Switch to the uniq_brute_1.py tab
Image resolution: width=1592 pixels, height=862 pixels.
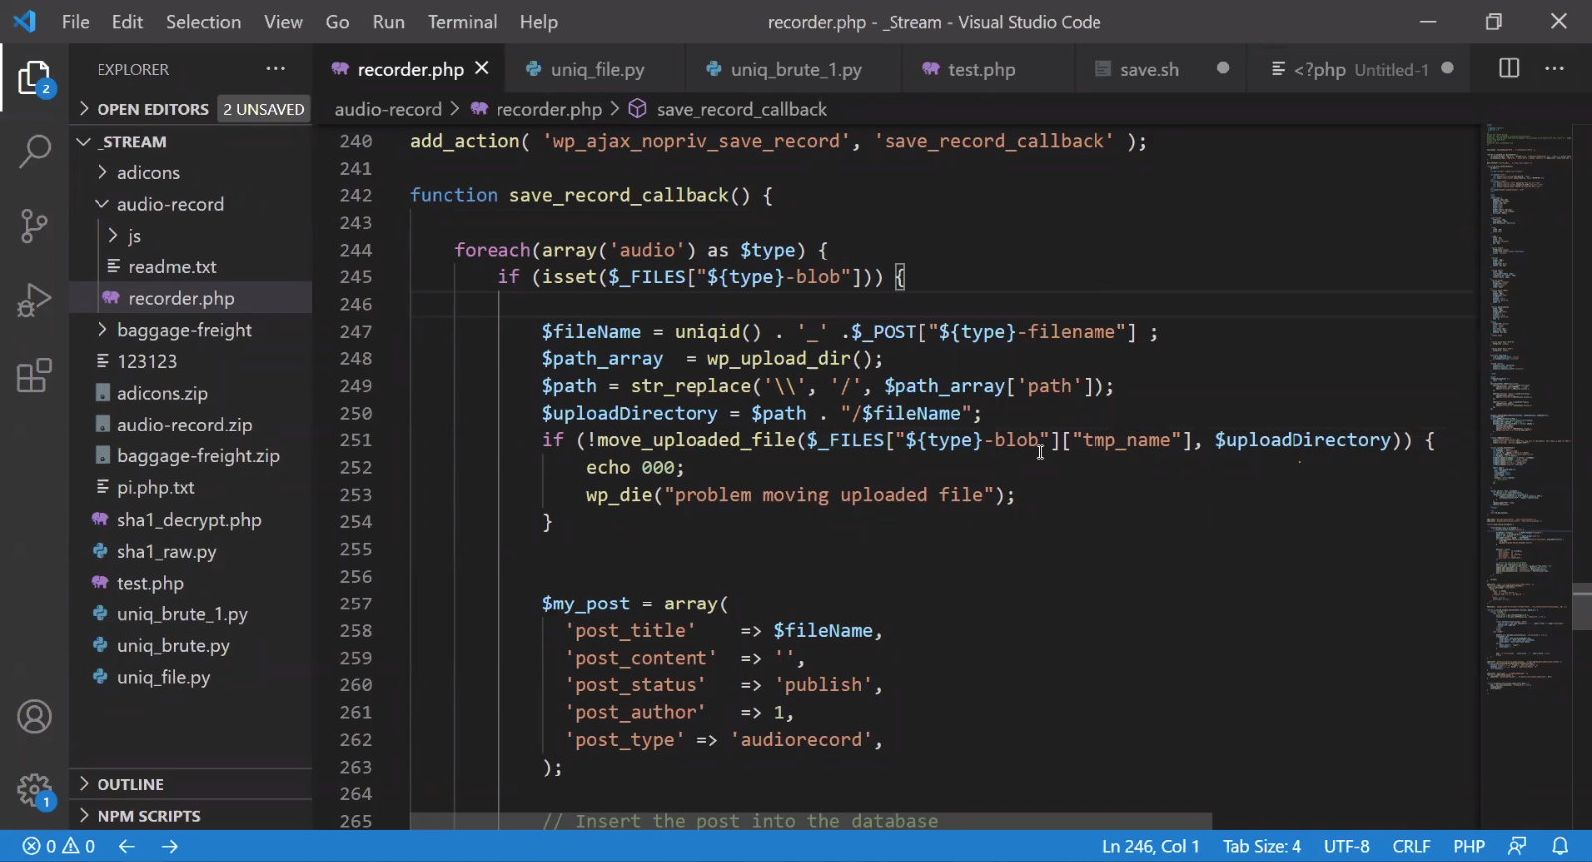794,69
